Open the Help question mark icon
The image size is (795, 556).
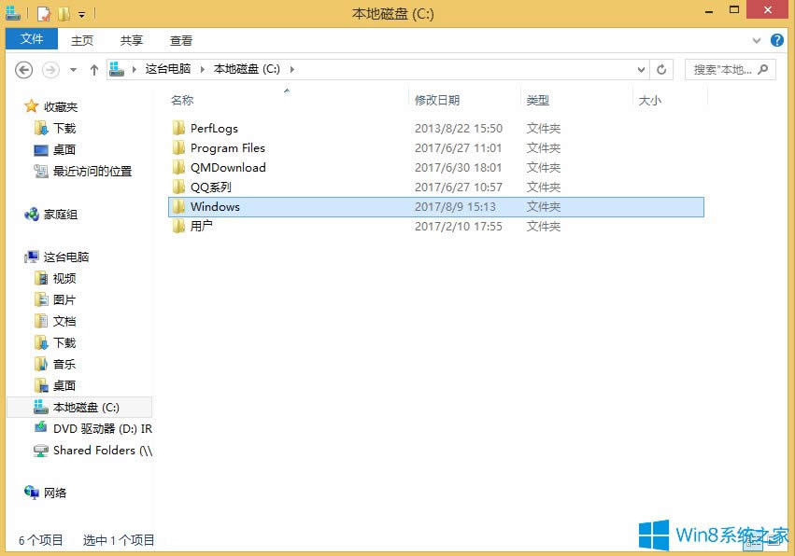pyautogui.click(x=778, y=40)
